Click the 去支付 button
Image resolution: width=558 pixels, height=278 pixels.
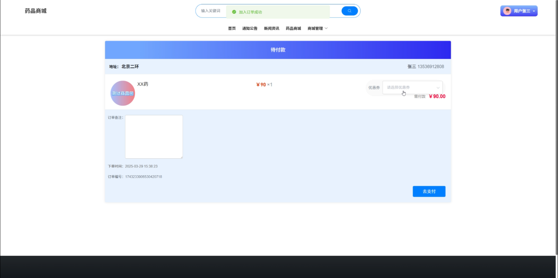429,191
